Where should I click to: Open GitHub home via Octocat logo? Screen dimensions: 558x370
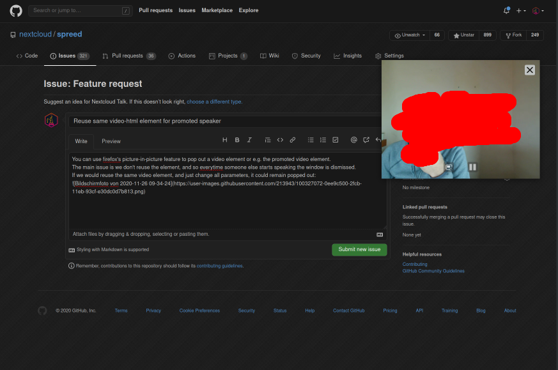tap(16, 11)
